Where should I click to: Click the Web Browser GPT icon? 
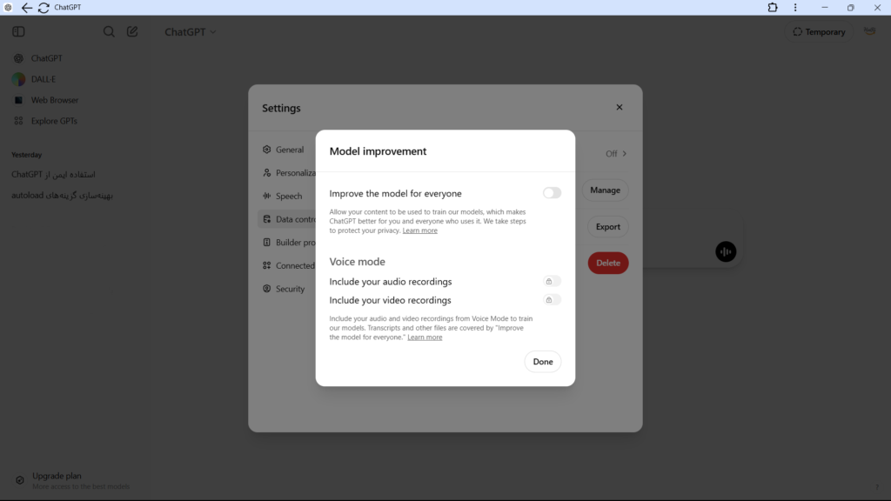[x=19, y=101]
